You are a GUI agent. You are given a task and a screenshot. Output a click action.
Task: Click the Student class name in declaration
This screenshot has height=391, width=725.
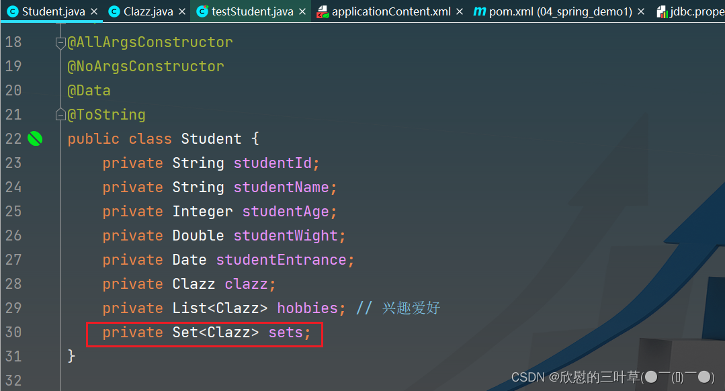[x=211, y=139]
